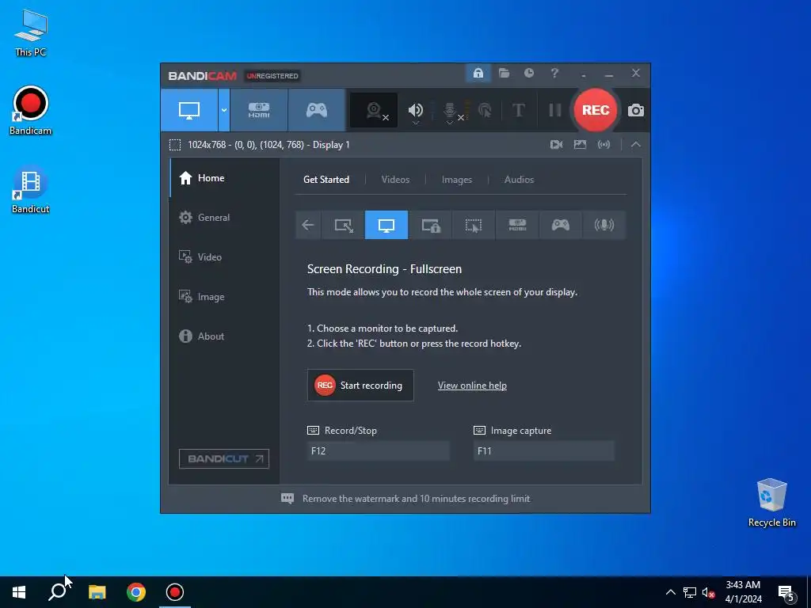The height and width of the screenshot is (608, 811).
Task: Select rectangle area mode in strip
Action: coord(344,225)
